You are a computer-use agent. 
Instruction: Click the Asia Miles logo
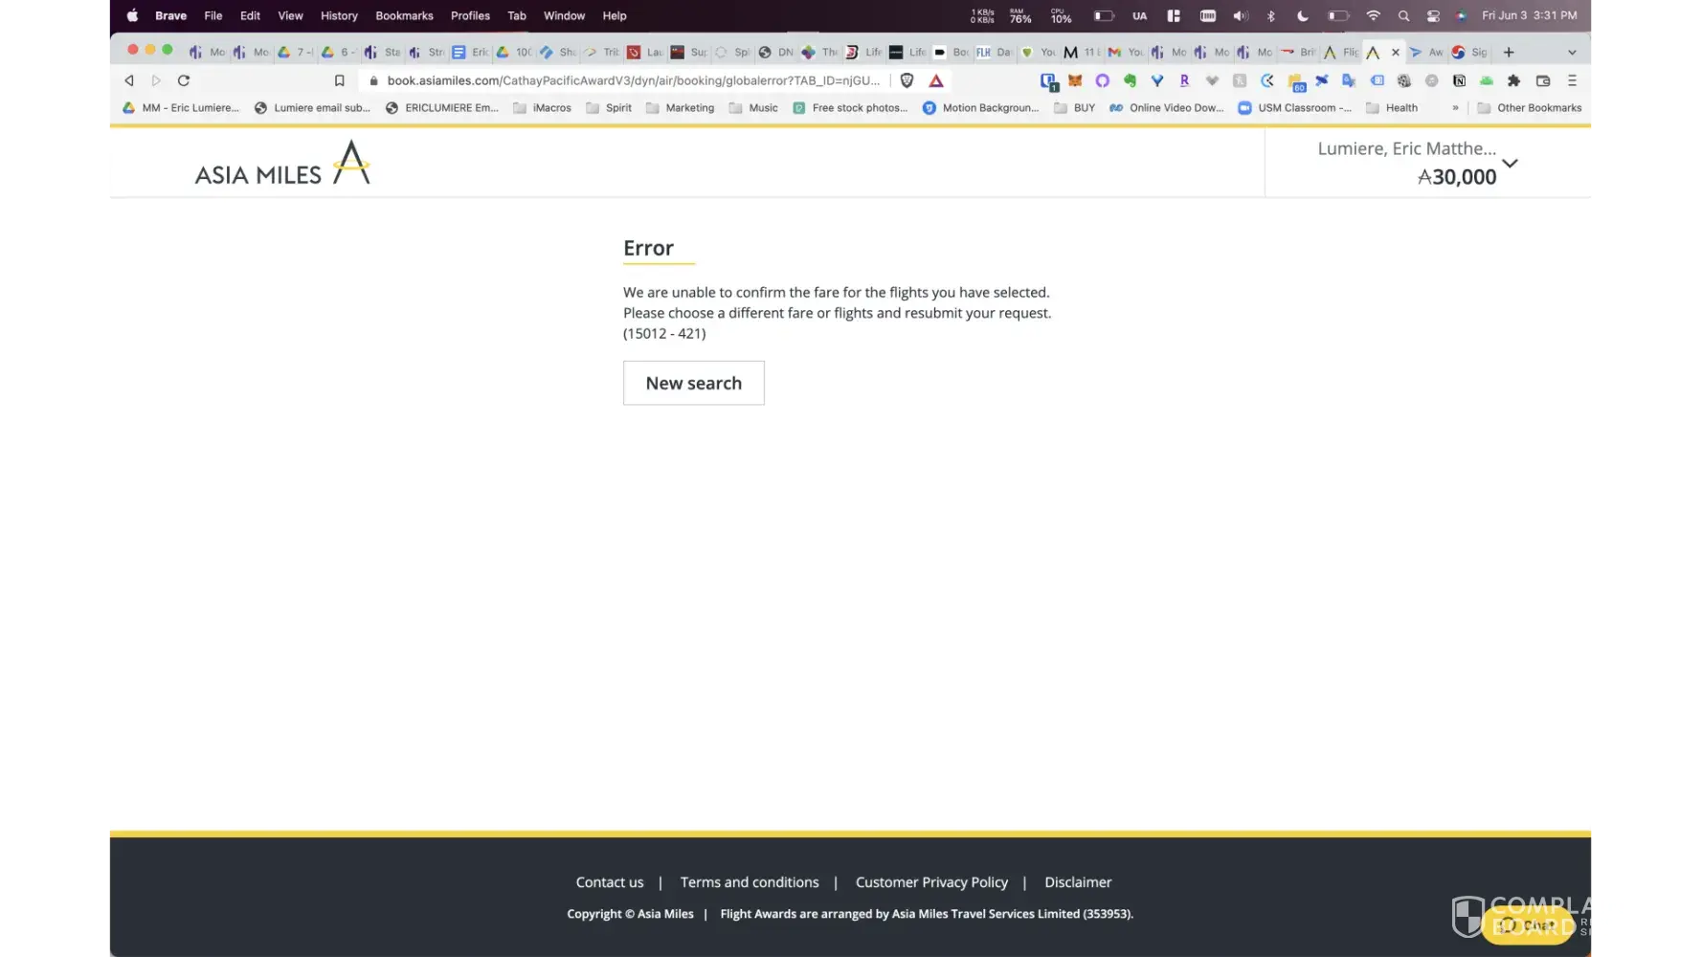[282, 164]
